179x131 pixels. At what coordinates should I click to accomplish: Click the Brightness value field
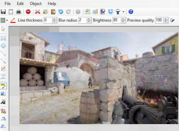(x=117, y=20)
